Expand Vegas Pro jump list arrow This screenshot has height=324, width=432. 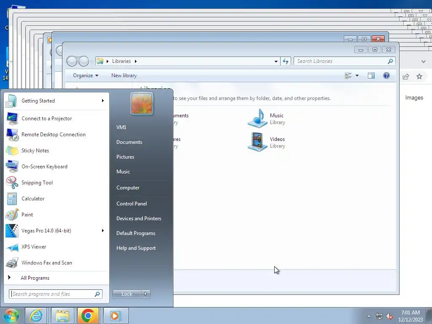coord(103,231)
